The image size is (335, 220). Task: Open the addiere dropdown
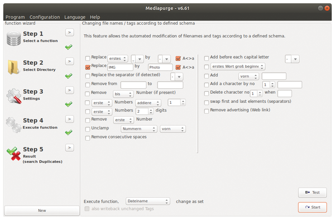tap(148, 103)
